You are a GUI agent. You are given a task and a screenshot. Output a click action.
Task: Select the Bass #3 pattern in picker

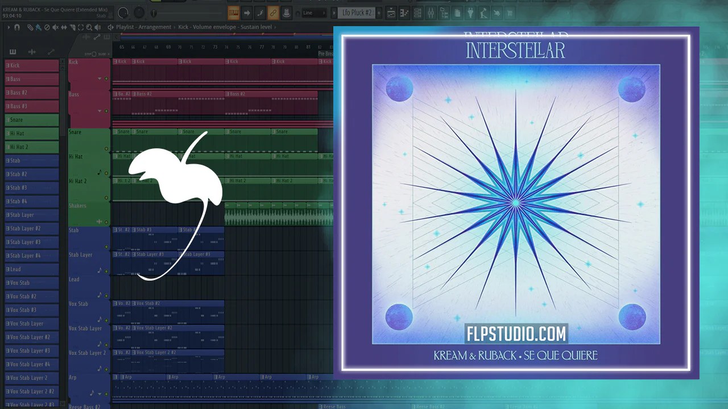32,106
